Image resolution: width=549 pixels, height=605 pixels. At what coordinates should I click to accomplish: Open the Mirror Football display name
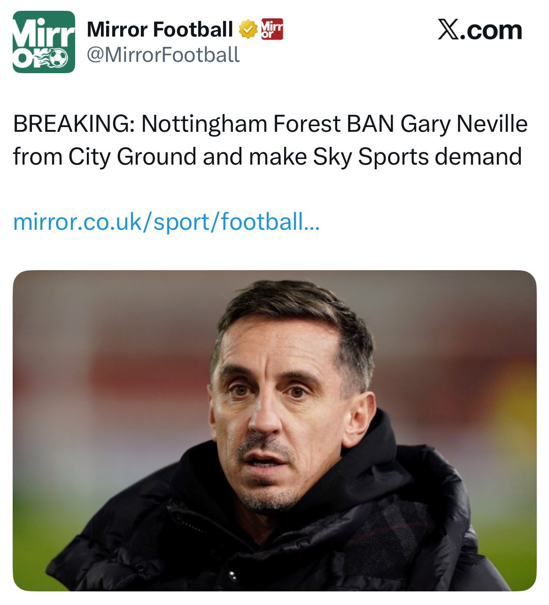point(160,30)
